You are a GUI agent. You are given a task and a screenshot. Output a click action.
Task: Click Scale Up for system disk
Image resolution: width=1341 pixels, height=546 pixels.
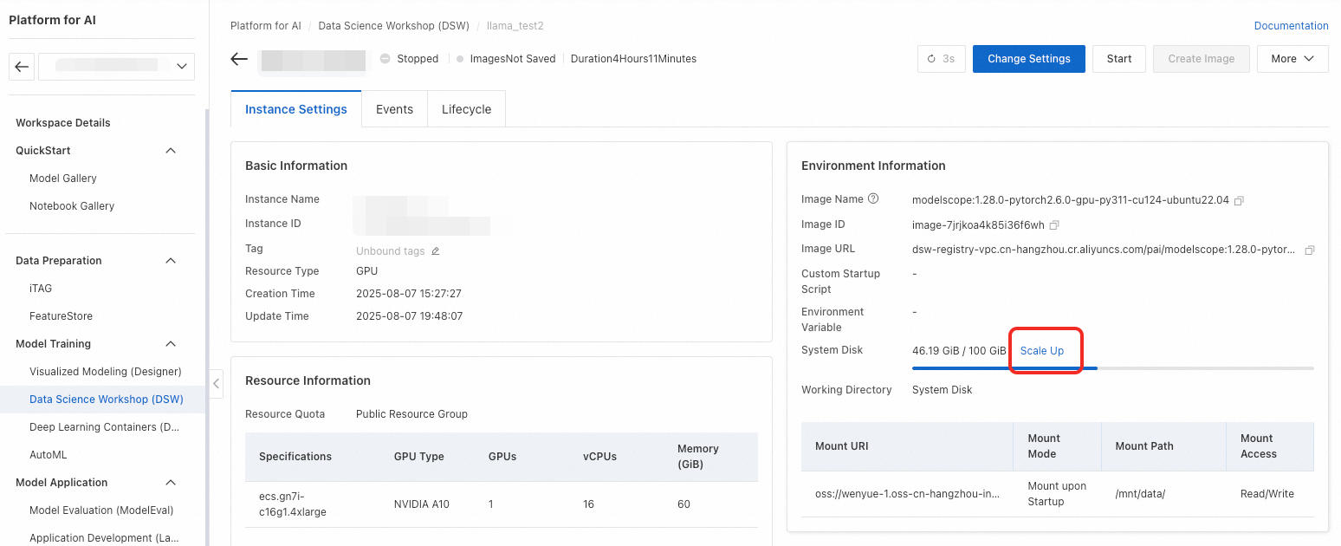coord(1041,351)
